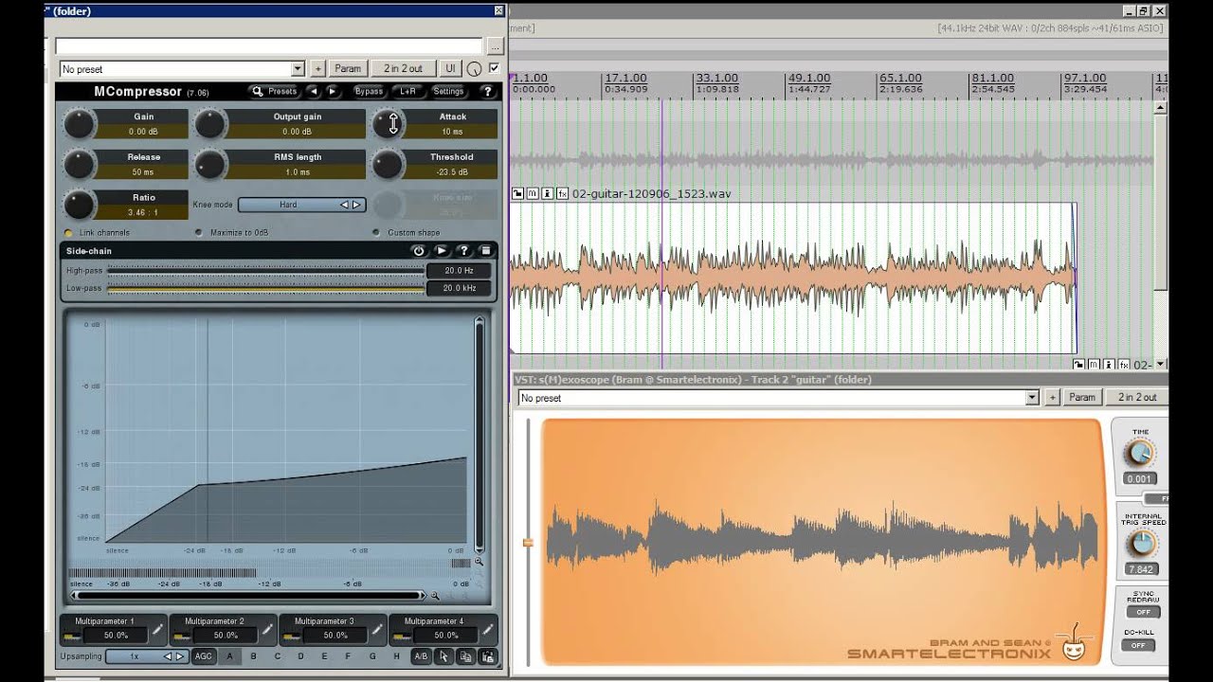Increase Upsampling with right arrow

(179, 655)
